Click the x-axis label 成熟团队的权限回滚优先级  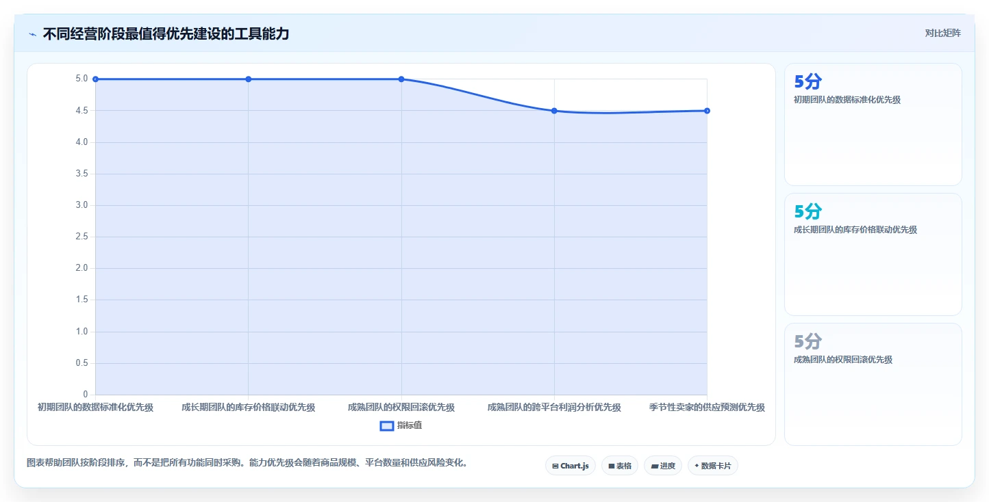(x=401, y=408)
